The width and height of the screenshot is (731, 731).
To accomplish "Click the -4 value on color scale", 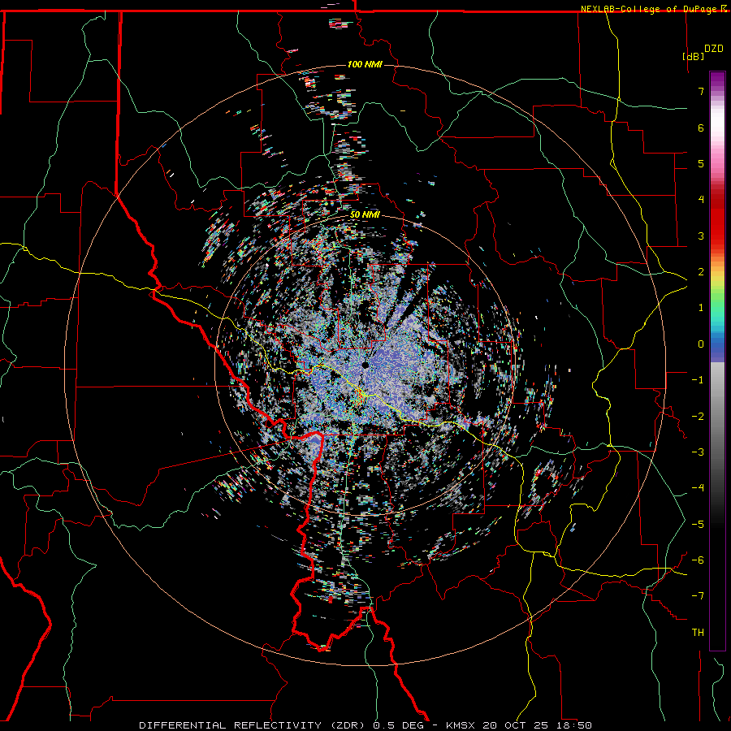I will click(698, 488).
